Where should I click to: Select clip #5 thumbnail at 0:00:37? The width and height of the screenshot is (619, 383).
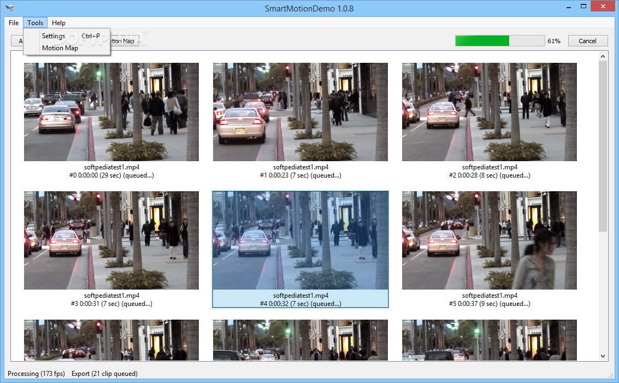(x=490, y=240)
